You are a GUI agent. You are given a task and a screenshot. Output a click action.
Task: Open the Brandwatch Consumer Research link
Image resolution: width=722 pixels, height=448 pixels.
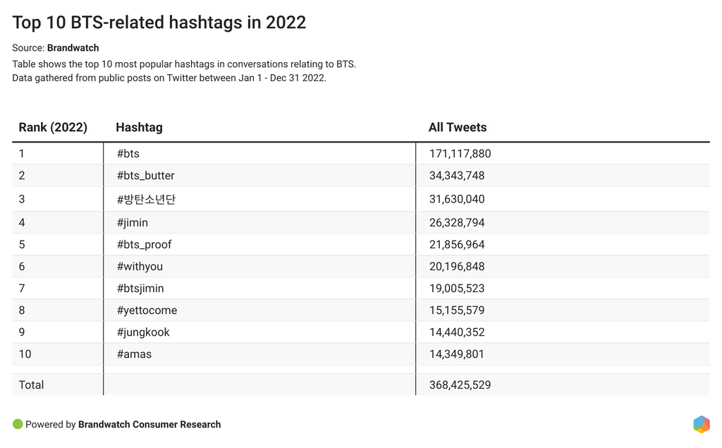pyautogui.click(x=149, y=425)
